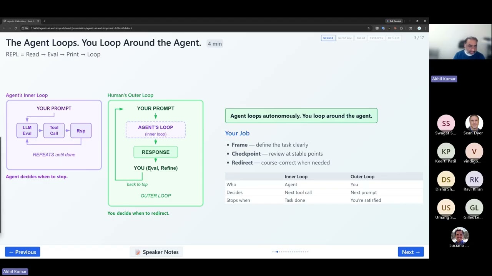The width and height of the screenshot is (492, 276).
Task: Switch to the Workflow section tab
Action: click(345, 38)
